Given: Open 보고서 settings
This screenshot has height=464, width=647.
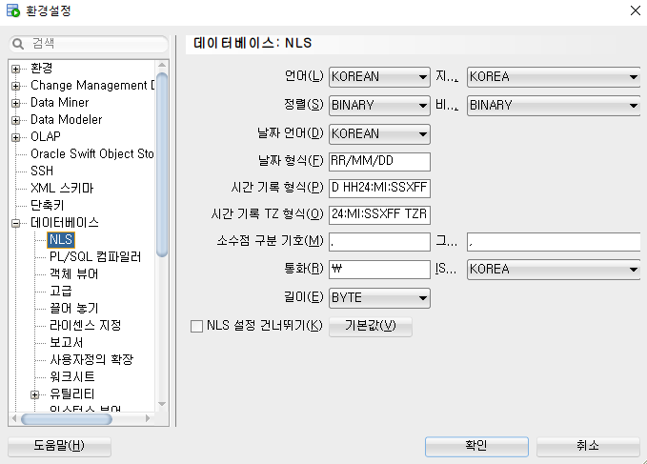Looking at the screenshot, I should click(66, 342).
